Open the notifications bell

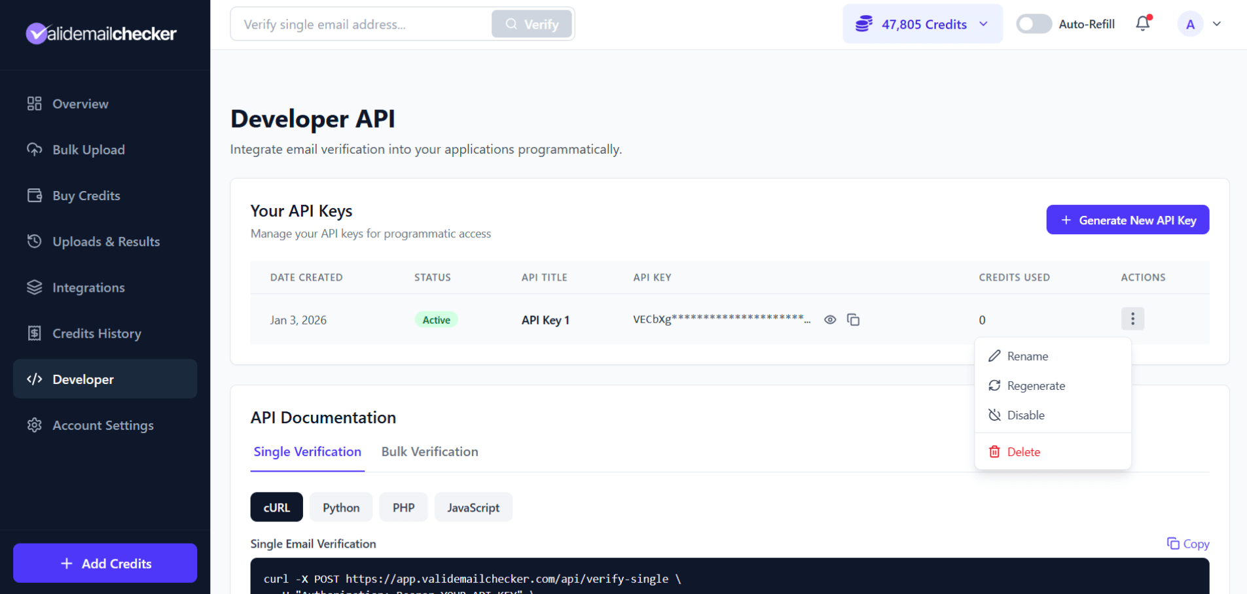[x=1142, y=23]
